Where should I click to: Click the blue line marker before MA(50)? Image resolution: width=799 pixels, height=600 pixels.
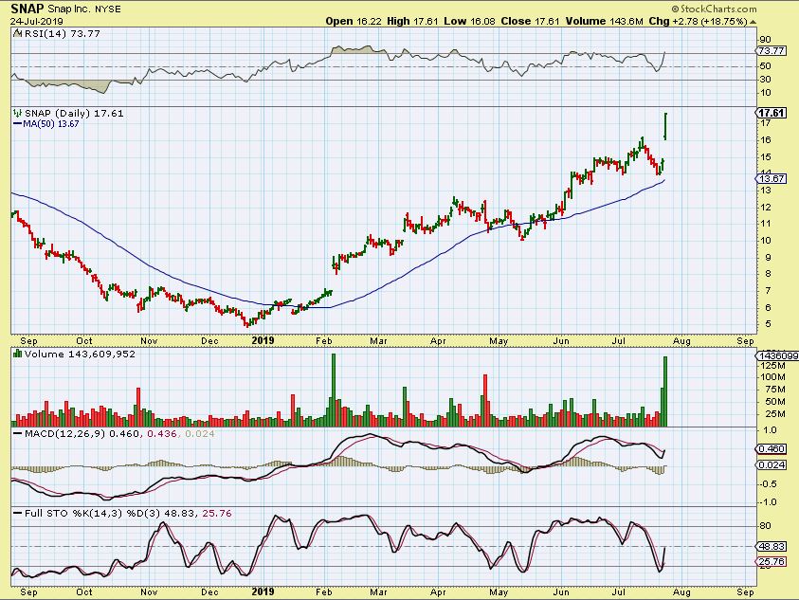(x=17, y=124)
